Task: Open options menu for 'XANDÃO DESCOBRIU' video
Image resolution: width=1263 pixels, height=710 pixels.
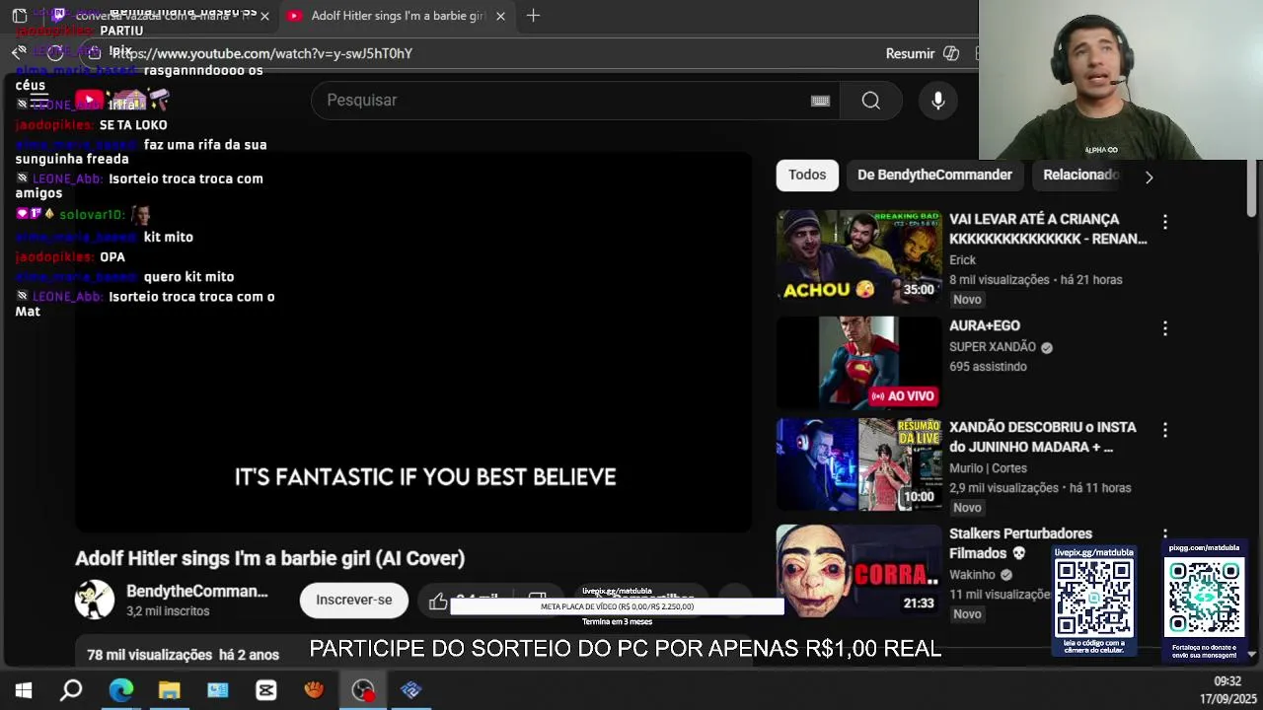Action: pos(1165,430)
